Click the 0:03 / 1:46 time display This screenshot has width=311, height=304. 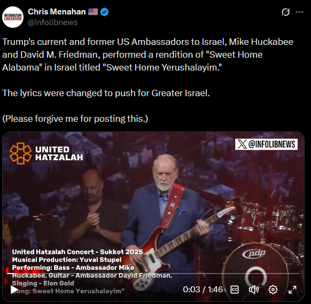pyautogui.click(x=203, y=290)
